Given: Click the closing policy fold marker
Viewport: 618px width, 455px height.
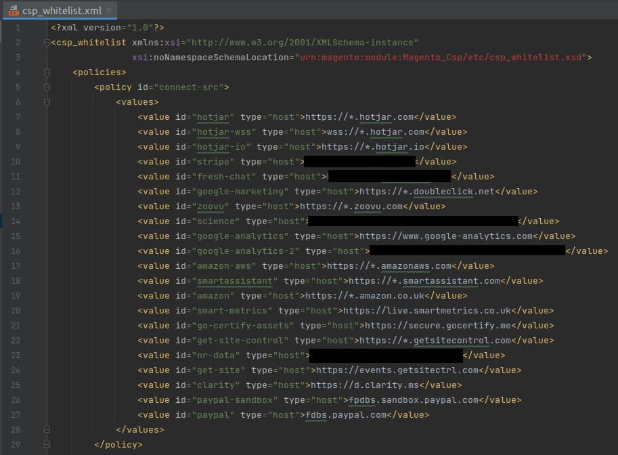Looking at the screenshot, I should 47,444.
